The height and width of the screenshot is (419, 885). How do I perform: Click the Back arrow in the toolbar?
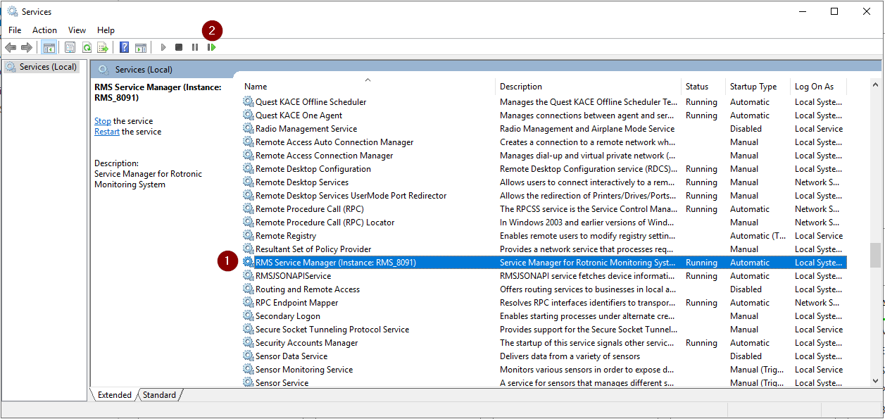coord(11,47)
